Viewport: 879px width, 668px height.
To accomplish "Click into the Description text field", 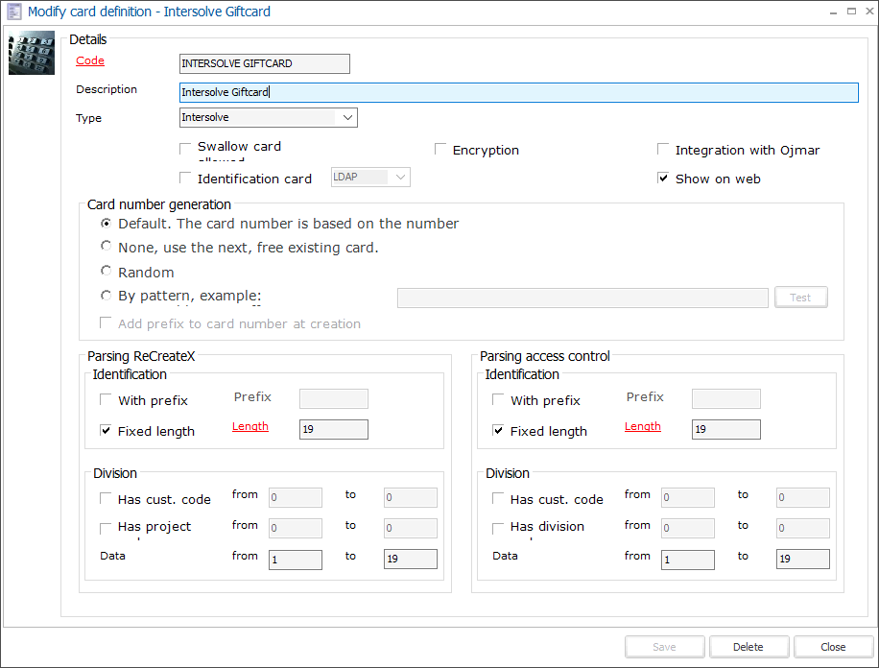I will (x=518, y=92).
